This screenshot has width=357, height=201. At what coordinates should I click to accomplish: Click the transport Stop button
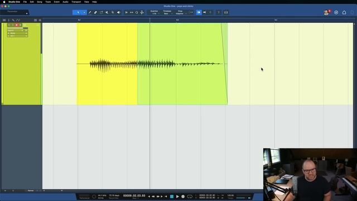point(172,197)
